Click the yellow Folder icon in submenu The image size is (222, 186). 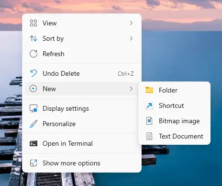coord(149,90)
